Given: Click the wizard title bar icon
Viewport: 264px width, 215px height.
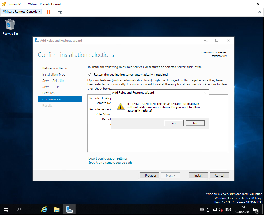Looking at the screenshot, I should [37, 40].
